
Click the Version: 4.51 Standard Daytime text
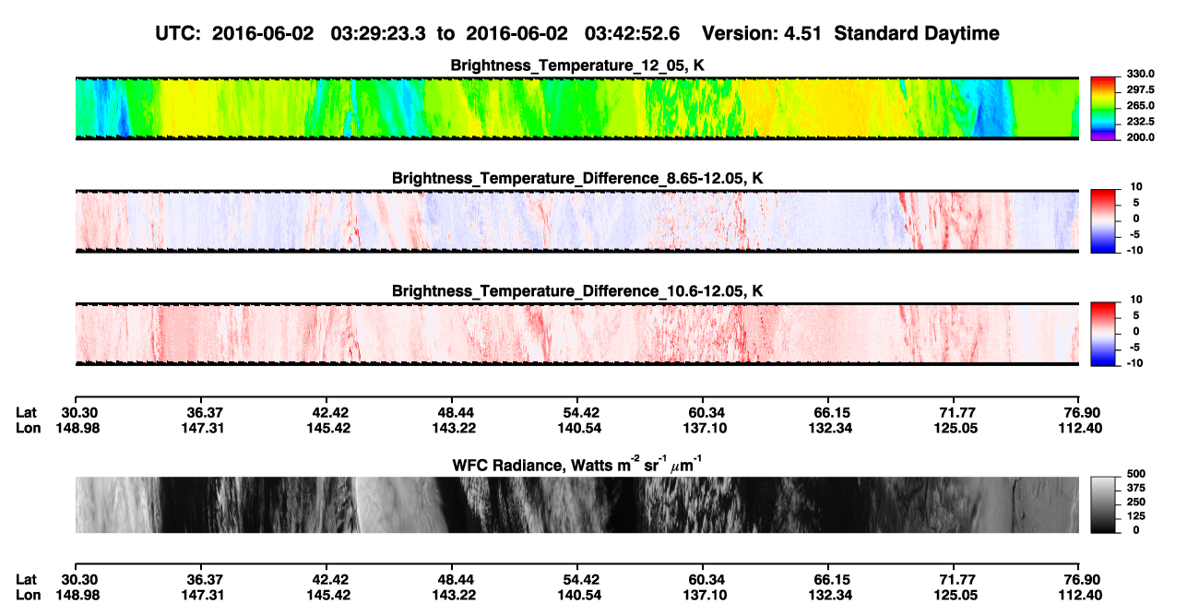850,33
